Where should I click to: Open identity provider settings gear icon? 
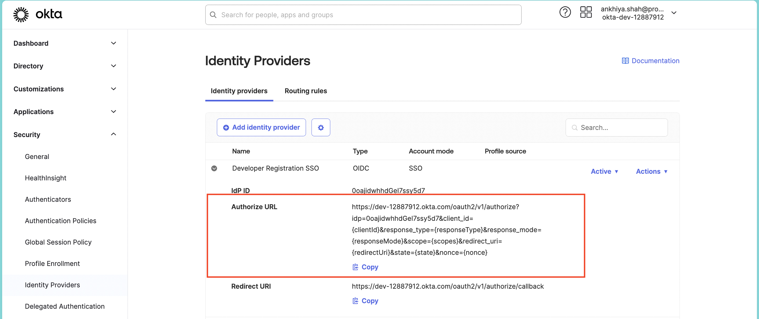320,127
